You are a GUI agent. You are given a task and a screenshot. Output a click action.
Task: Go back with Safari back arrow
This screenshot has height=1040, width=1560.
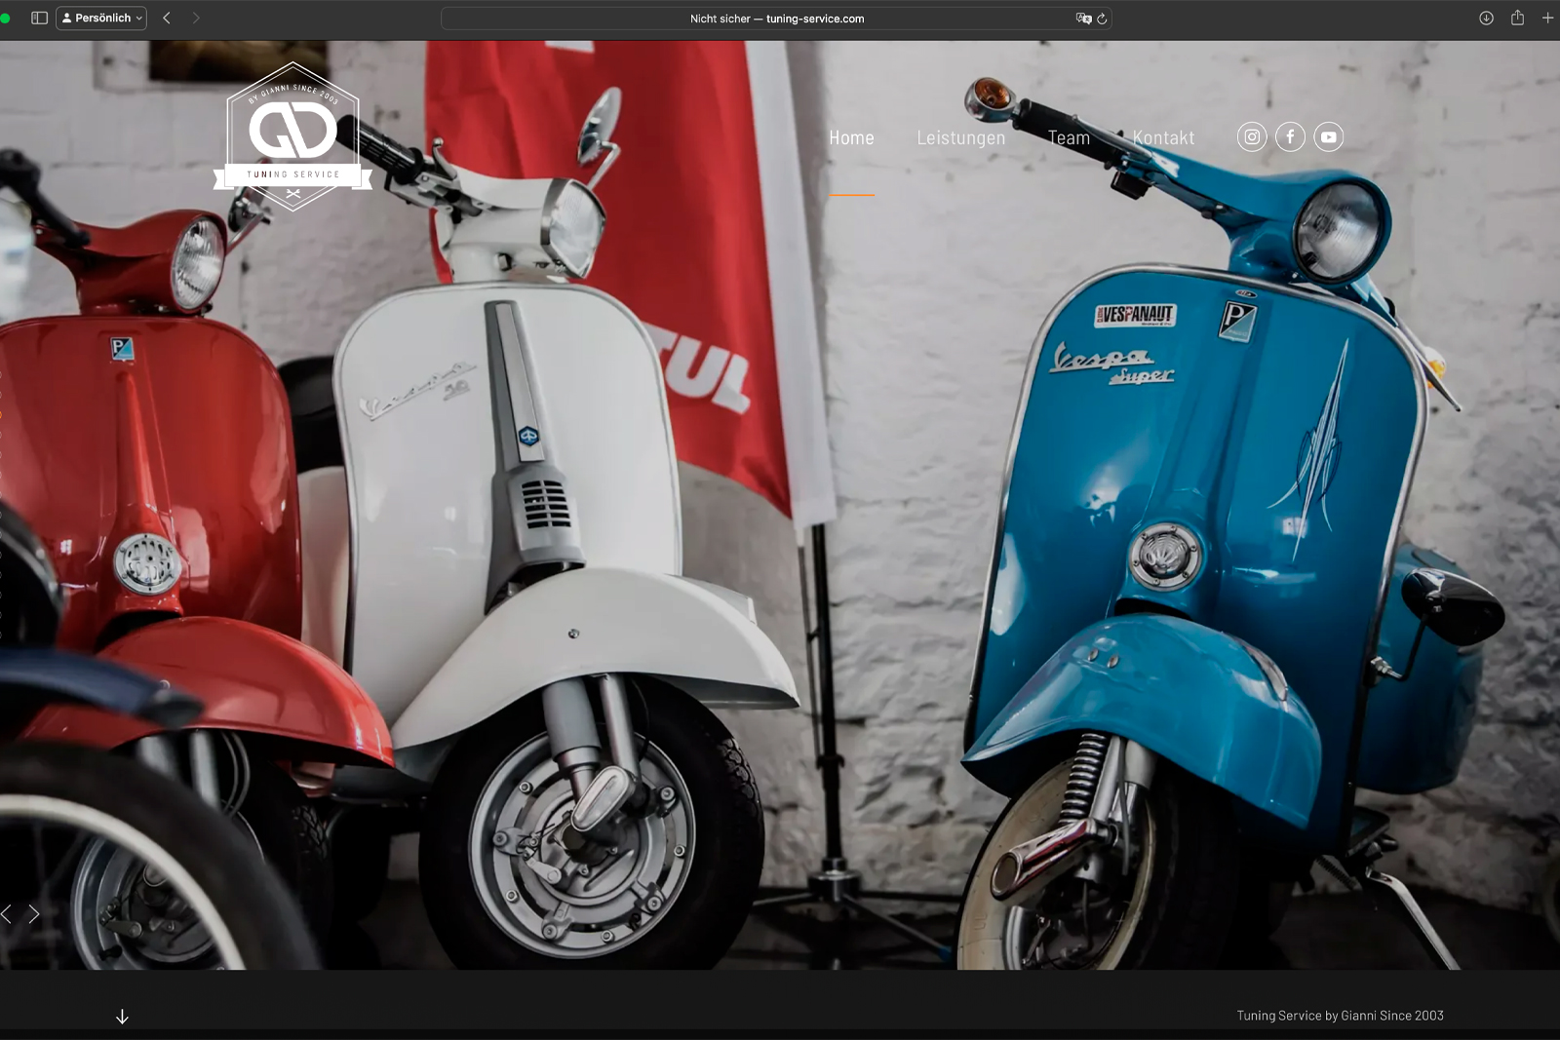pyautogui.click(x=167, y=18)
